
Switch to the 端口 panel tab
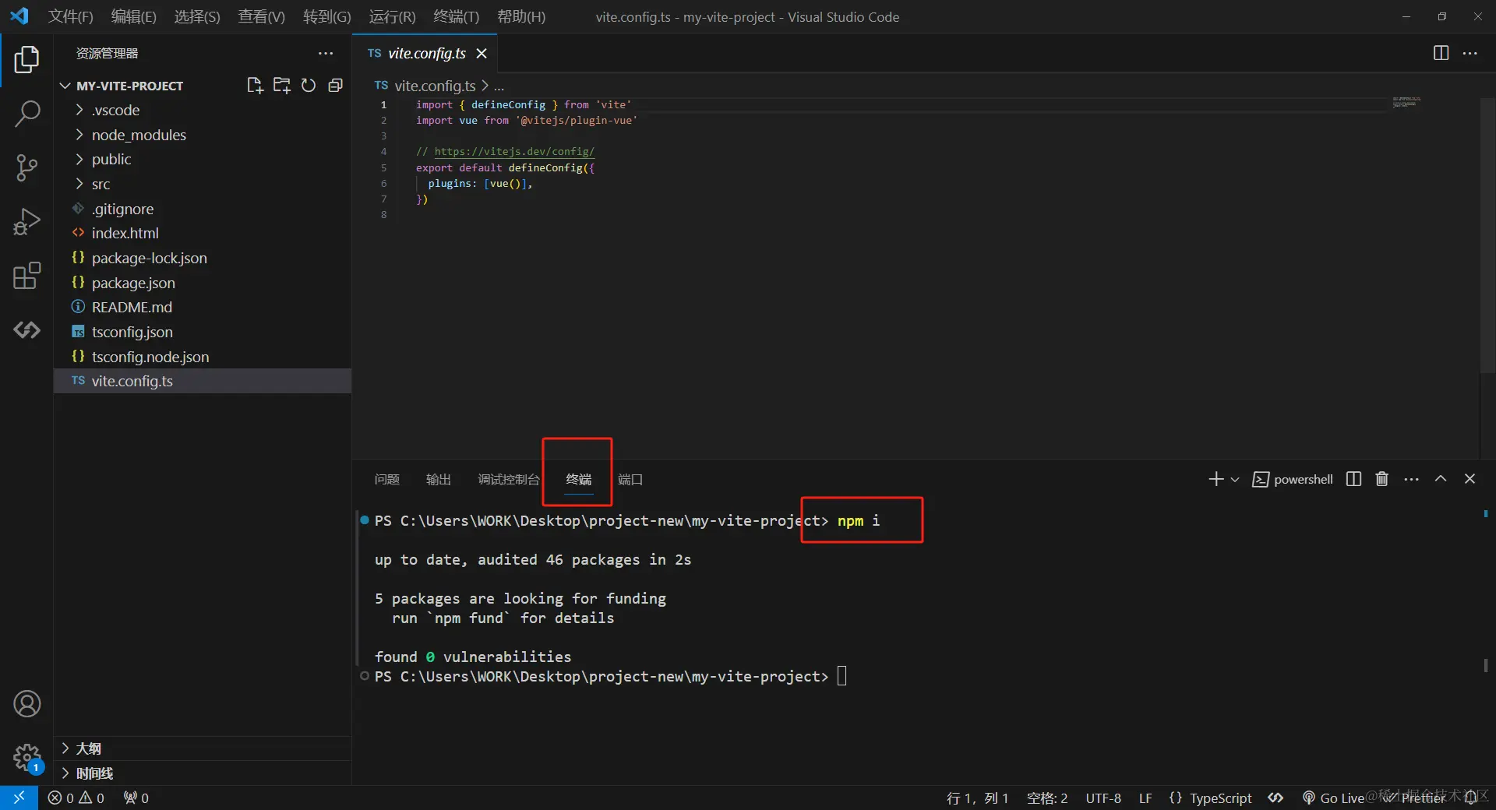click(x=630, y=479)
